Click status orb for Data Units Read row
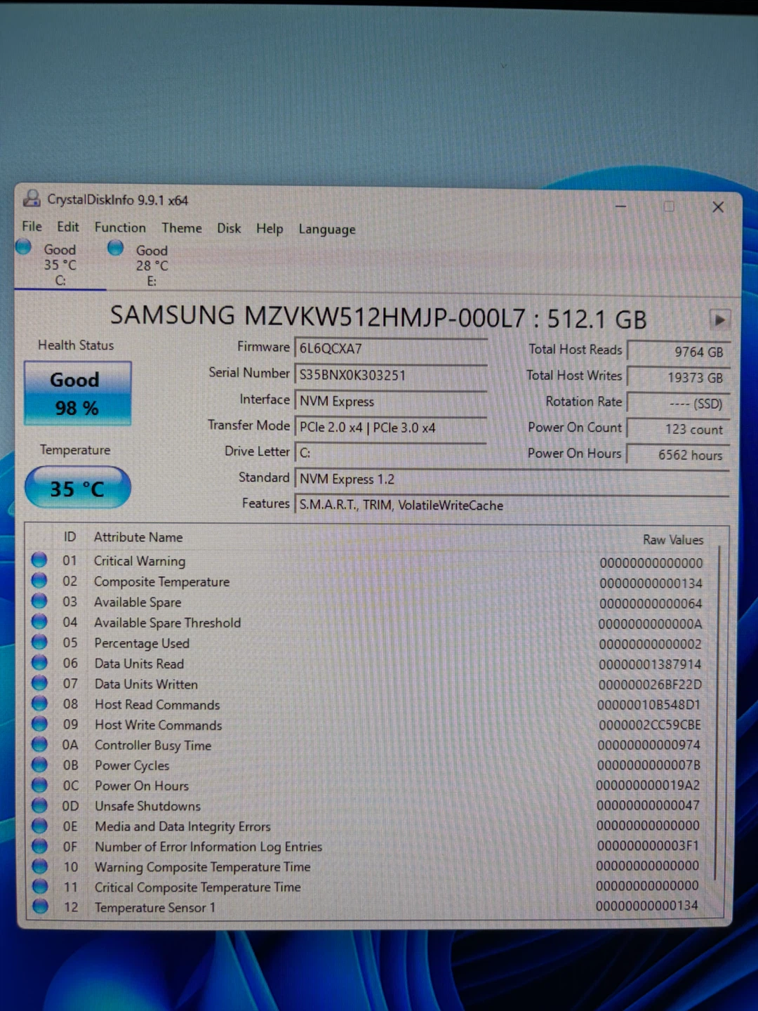The image size is (758, 1011). coord(39,662)
